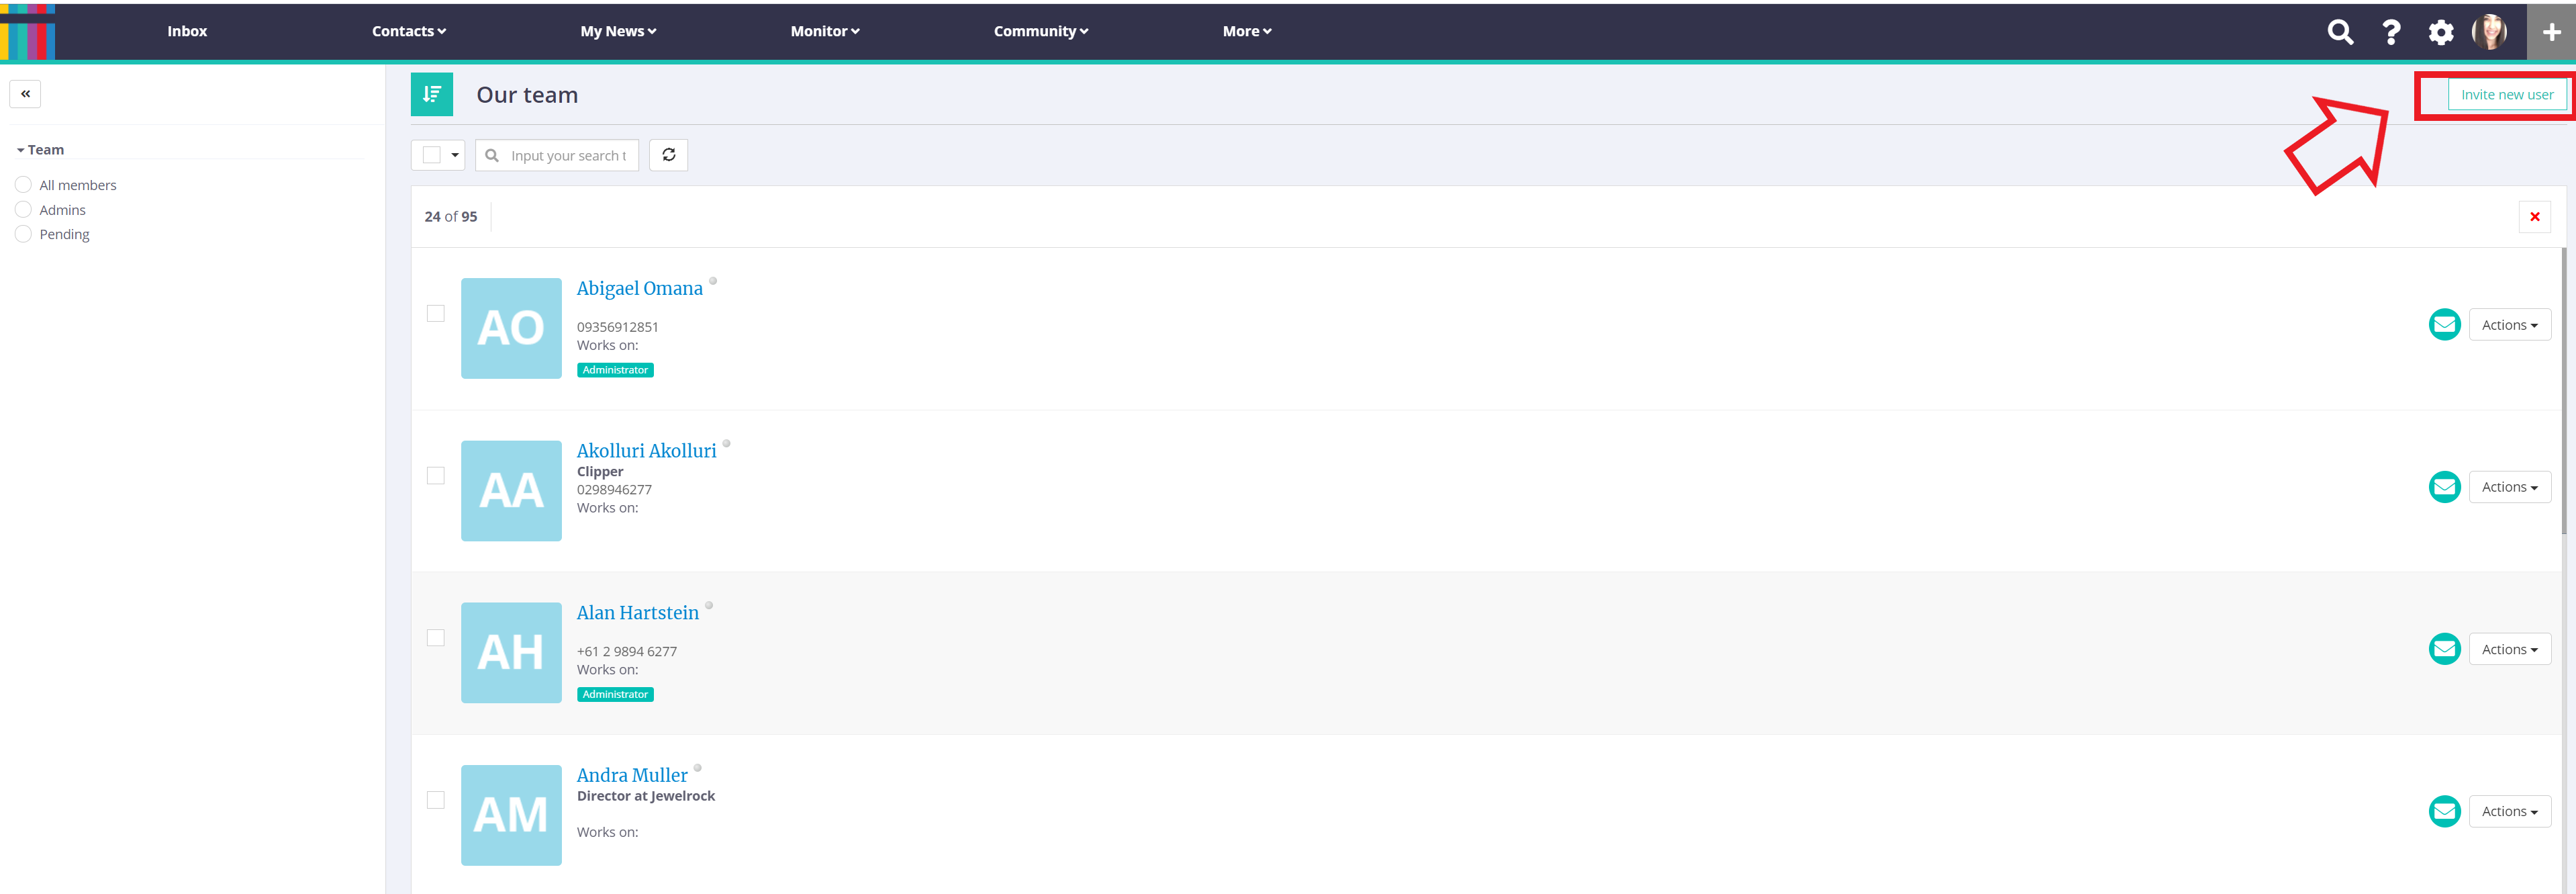Click the Invite new user button
This screenshot has width=2576, height=894.
2506,95
